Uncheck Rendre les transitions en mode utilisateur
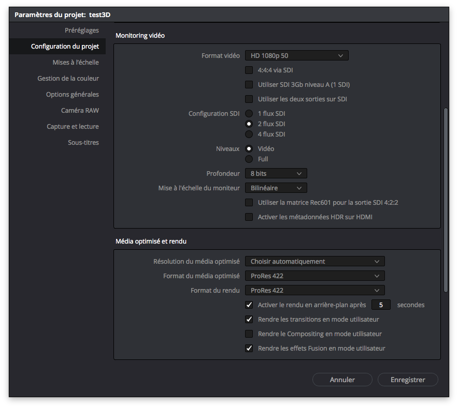 point(249,320)
